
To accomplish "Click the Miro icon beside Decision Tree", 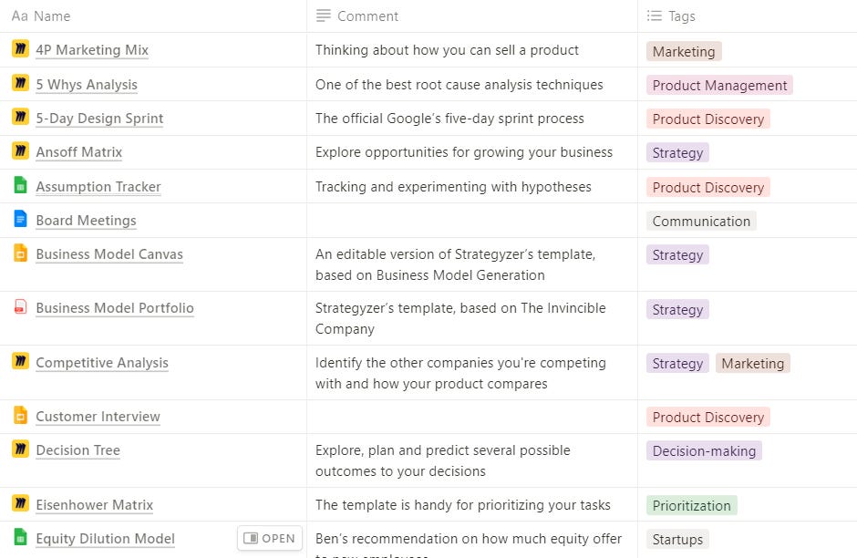I will 20,449.
